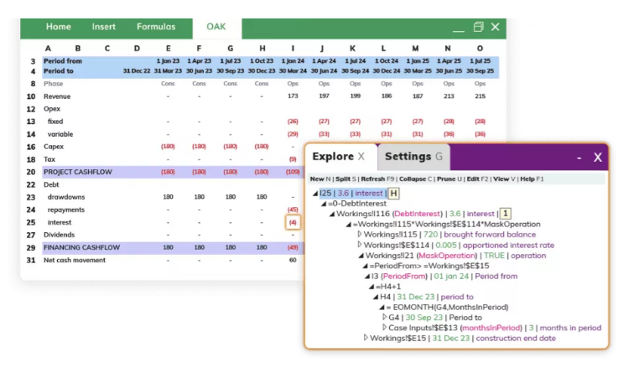Image resolution: width=618 pixels, height=378 pixels.
Task: Close the Explore panel window
Action: [597, 157]
